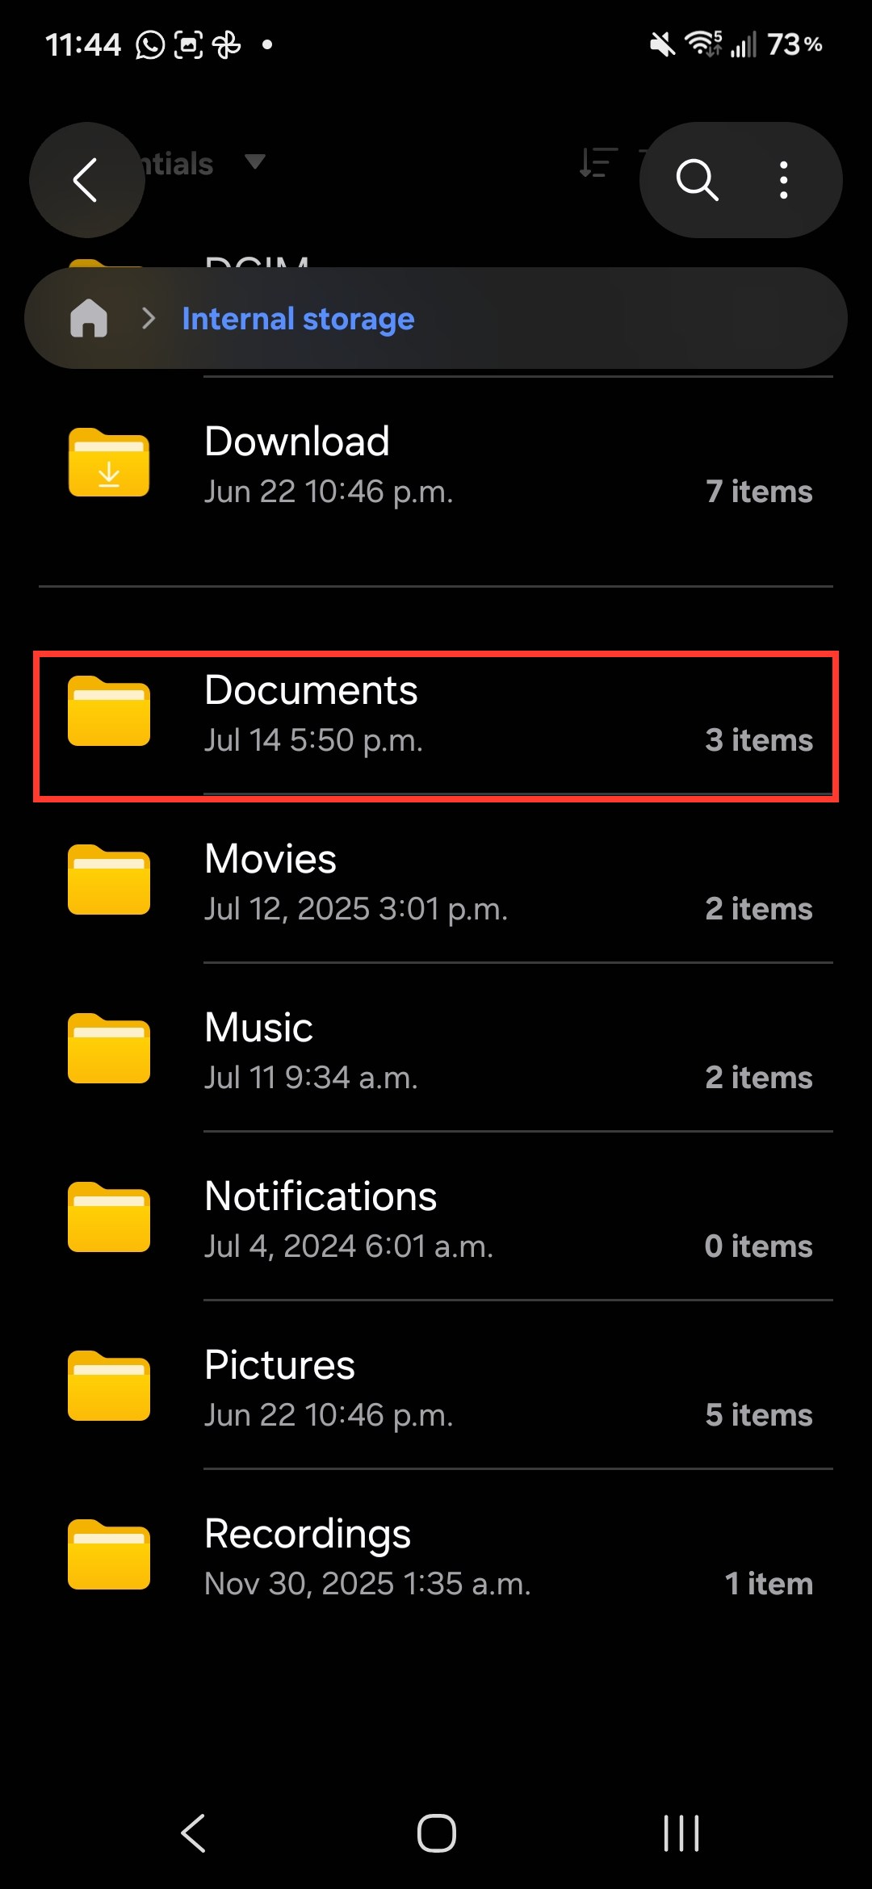Tap the Android home button
This screenshot has height=1889, width=872.
pyautogui.click(x=436, y=1832)
